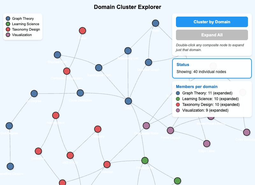Select the Out-Degree node
255x185 pixels.
[x=9, y=126]
